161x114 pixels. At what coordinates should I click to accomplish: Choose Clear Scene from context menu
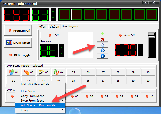click(40, 91)
